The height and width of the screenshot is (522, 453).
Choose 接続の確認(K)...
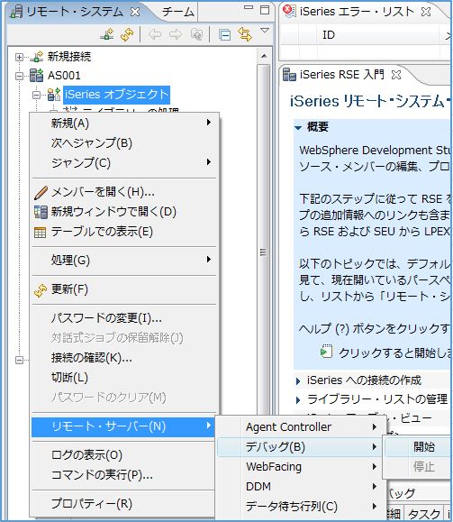124,358
